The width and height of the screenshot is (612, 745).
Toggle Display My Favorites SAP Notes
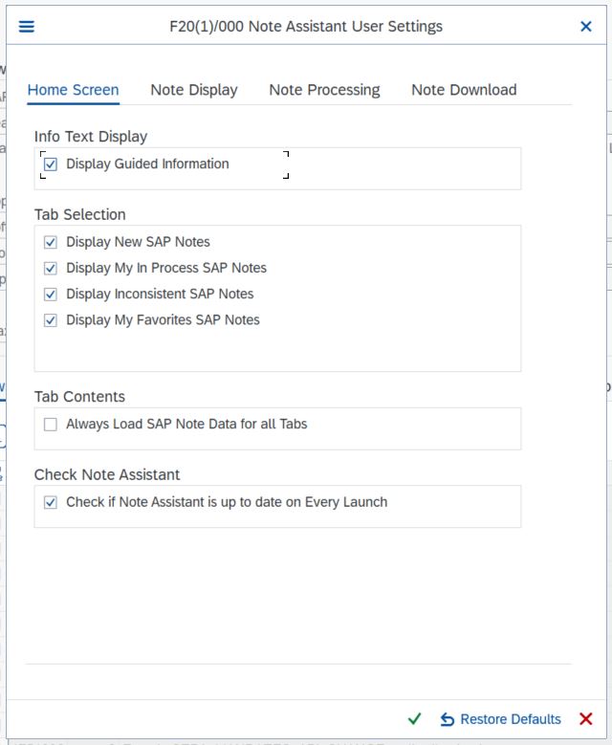[51, 320]
